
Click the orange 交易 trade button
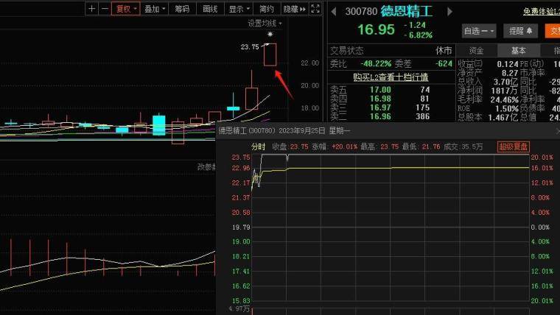[553, 31]
